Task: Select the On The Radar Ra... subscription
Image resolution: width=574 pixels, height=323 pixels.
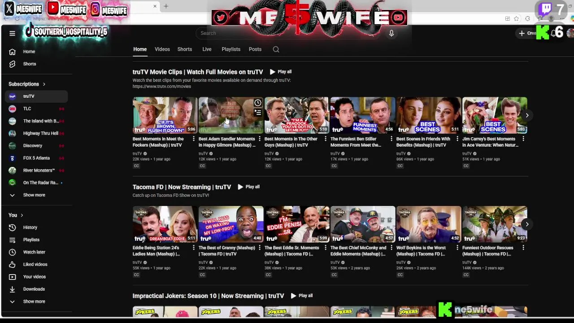Action: pyautogui.click(x=36, y=183)
